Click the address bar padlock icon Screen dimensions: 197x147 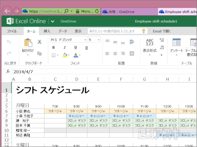click(78, 11)
